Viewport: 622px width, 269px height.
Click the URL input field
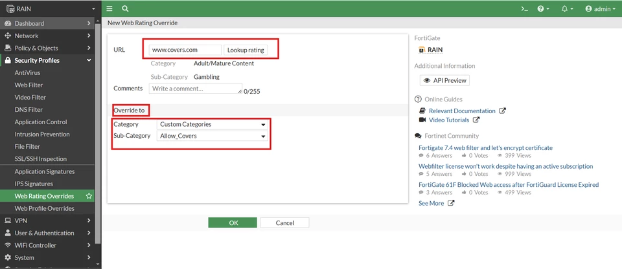[x=185, y=50]
